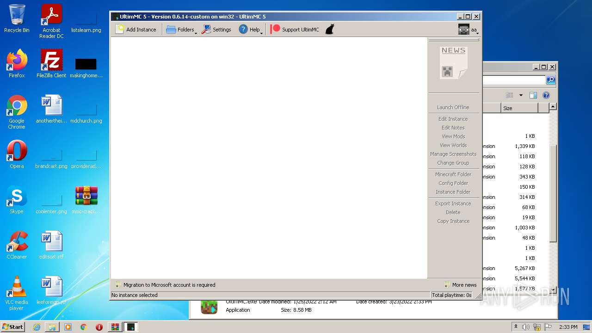Open Acrobat Reader DC desktop icon
This screenshot has width=592, height=333.
click(x=51, y=21)
